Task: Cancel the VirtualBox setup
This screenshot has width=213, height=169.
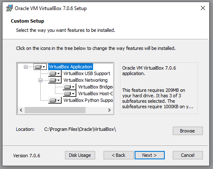Action: (x=188, y=155)
